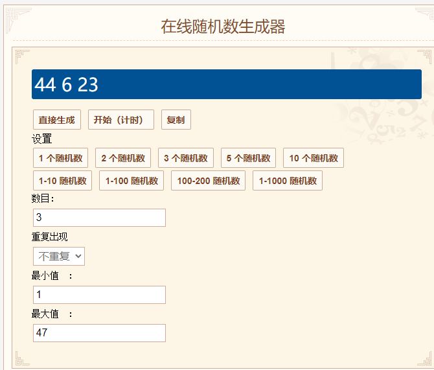Focus the 最小值 input field
Viewport: 434px width, 370px height.
[99, 295]
